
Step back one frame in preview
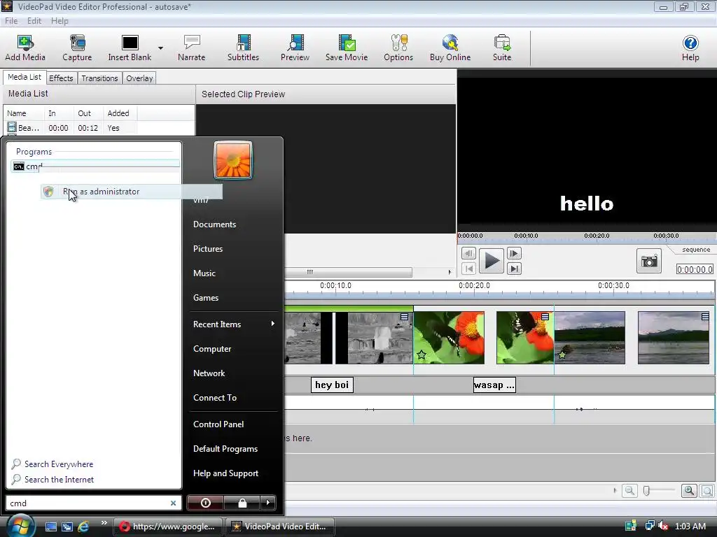pyautogui.click(x=468, y=253)
